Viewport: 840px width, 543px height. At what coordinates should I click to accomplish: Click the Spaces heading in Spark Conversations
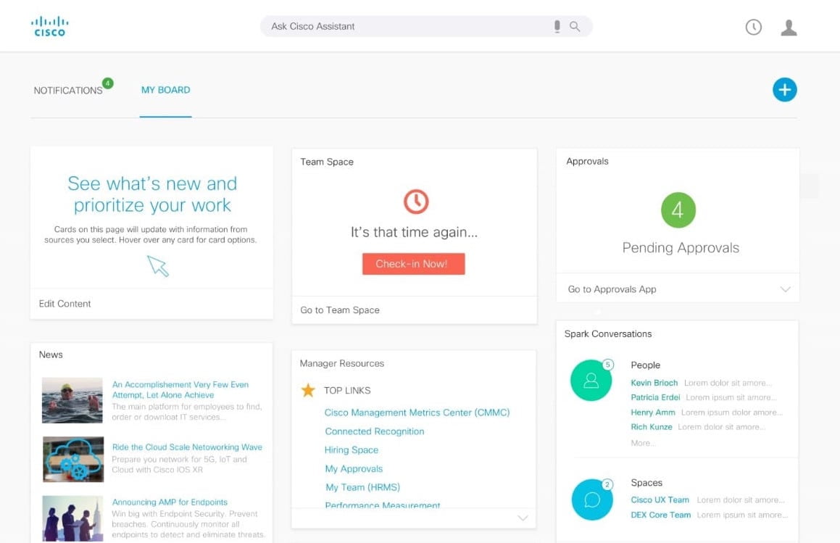click(x=646, y=482)
